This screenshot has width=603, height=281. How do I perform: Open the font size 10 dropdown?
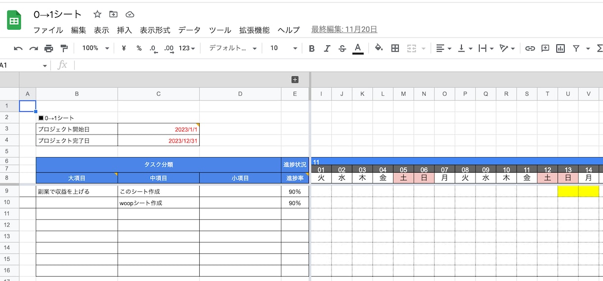coord(284,48)
